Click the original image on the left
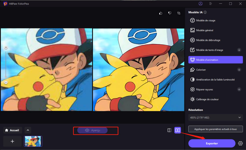The width and height of the screenshot is (246, 150). [46, 70]
